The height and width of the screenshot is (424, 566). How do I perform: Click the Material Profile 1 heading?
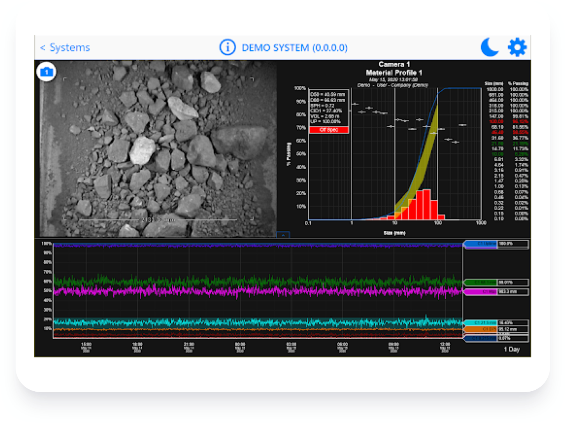(x=394, y=72)
